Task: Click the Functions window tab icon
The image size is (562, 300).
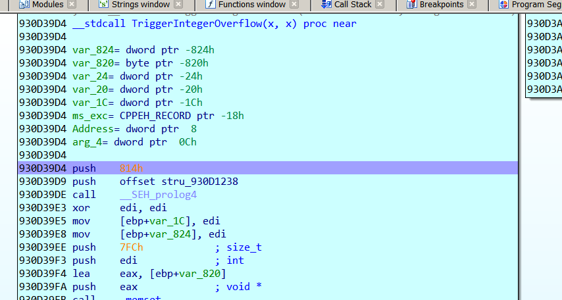Action: (210, 5)
